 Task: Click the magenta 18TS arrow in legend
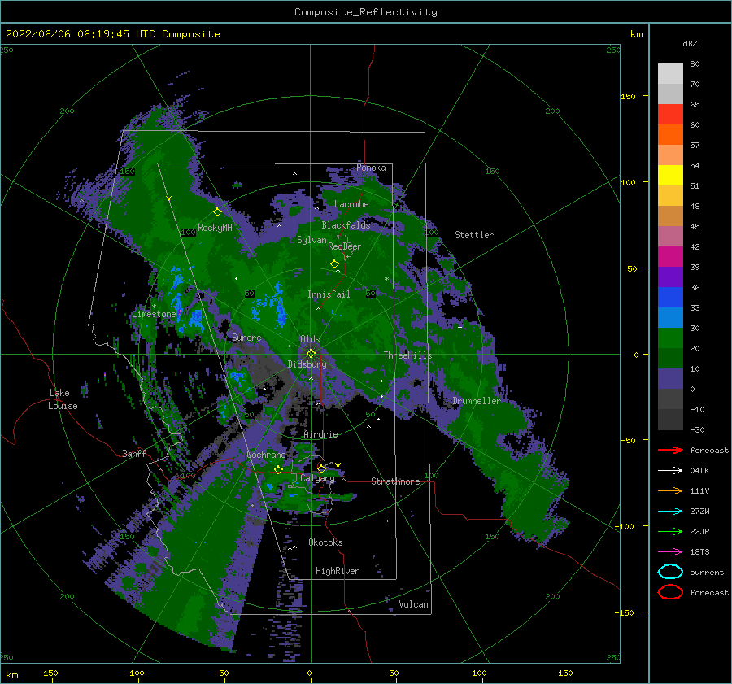click(670, 552)
